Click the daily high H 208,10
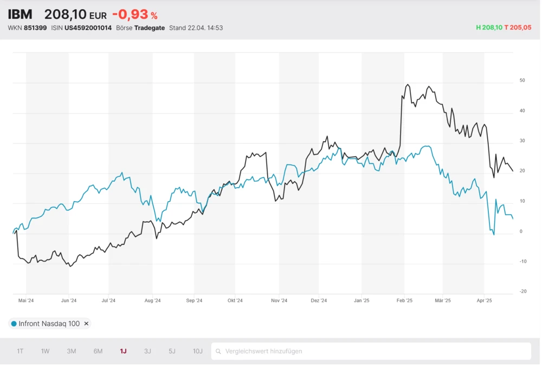Image resolution: width=542 pixels, height=366 pixels. (x=489, y=28)
